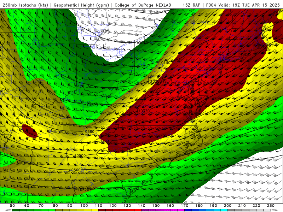This screenshot has width=283, height=212.
Task: Click the 10500 height contour label
Action: click(80, 155)
